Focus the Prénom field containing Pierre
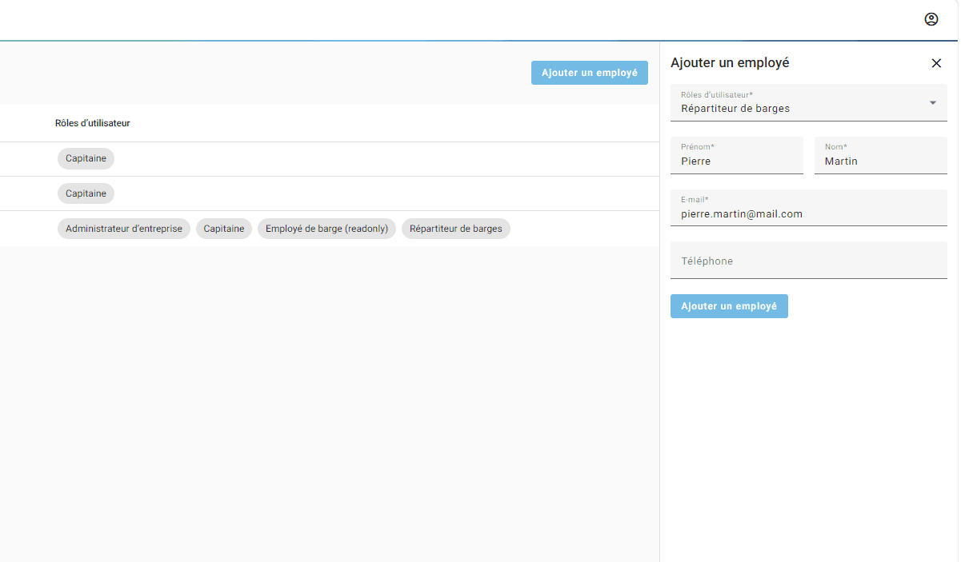Image resolution: width=961 pixels, height=562 pixels. [737, 155]
